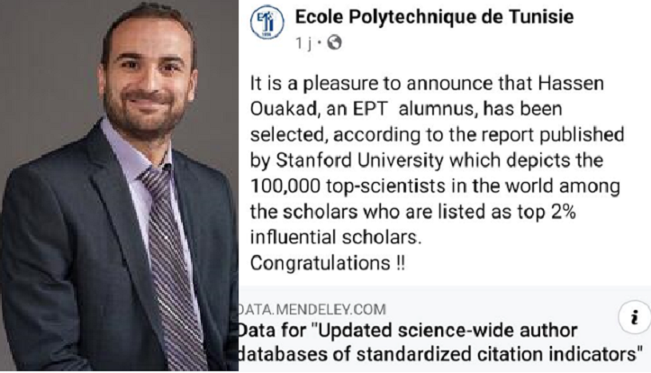Screen dimensions: 651x373
Task: Click the striped tie in the photo
Action: pos(167,261)
